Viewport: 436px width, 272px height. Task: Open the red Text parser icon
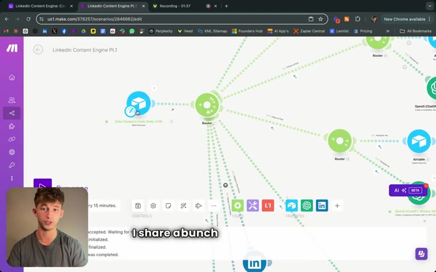(x=268, y=206)
